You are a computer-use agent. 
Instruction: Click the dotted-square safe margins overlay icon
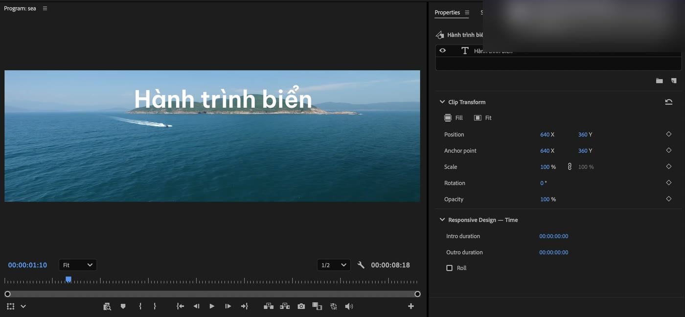point(11,306)
